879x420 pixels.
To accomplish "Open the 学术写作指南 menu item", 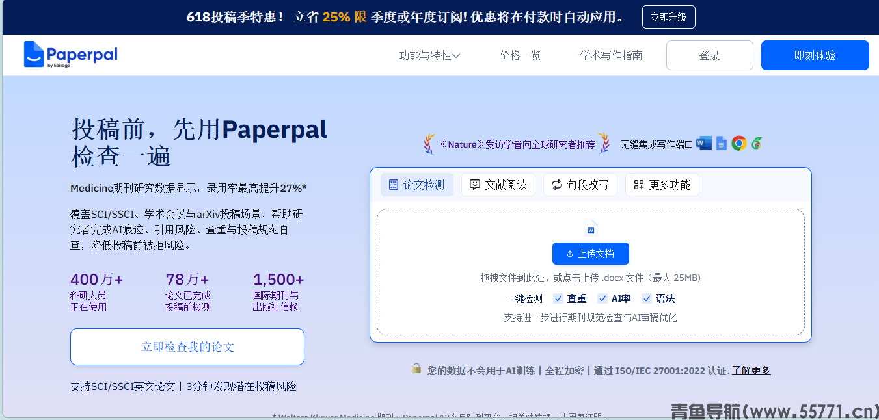I will pos(611,55).
